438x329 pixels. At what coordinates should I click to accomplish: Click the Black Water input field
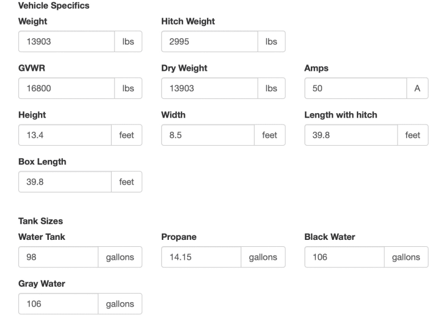tap(344, 257)
